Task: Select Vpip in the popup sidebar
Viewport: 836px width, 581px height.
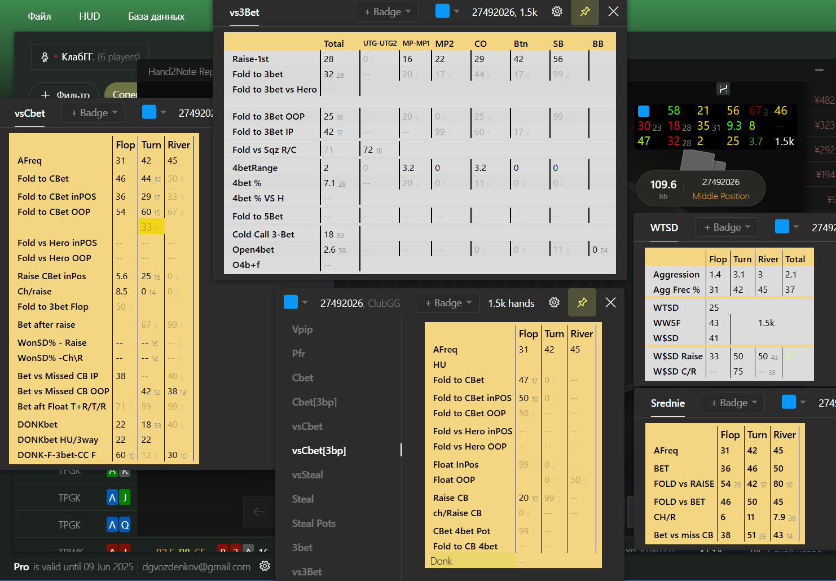Action: pos(302,329)
